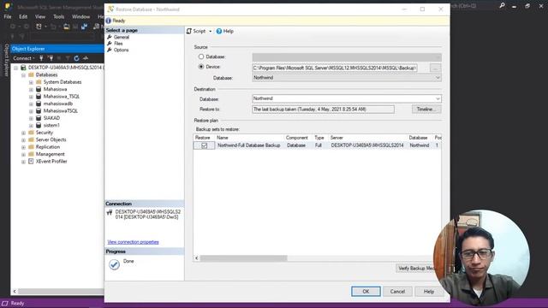Collapse the DESKTOP-U3469A5 server node

pyautogui.click(x=15, y=68)
